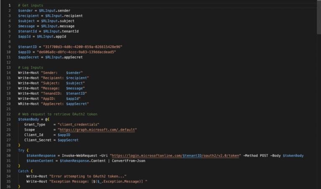Click the tenant ID GUID string
Image resolution: width=321 pixels, height=189 pixels.
coord(82,46)
